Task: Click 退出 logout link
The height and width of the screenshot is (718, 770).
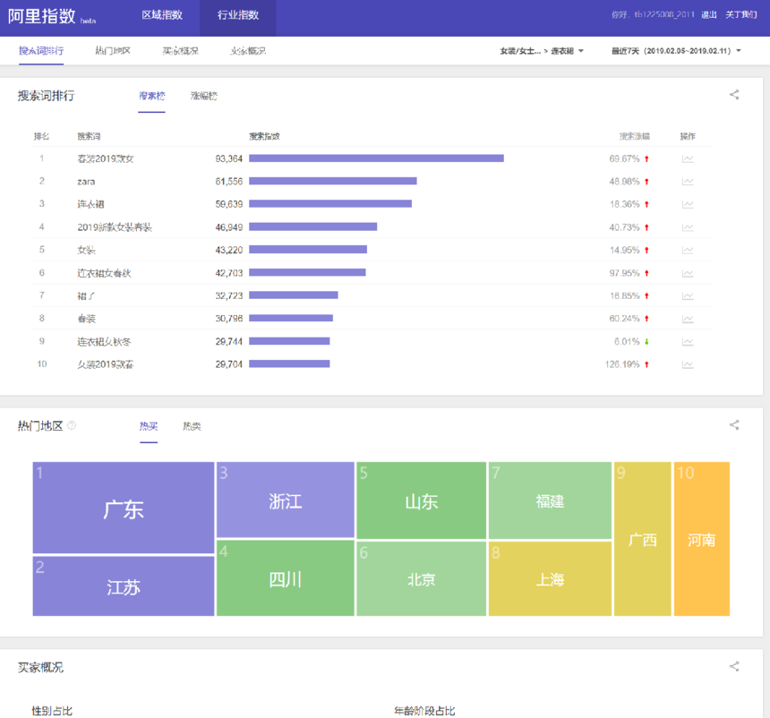Action: coord(708,14)
